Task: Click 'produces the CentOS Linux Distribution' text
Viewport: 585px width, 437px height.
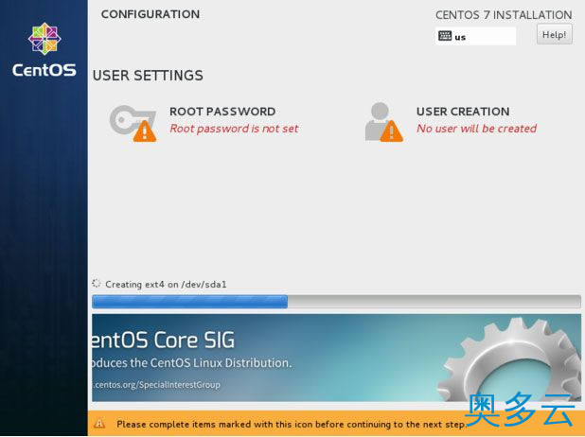Action: [192, 363]
